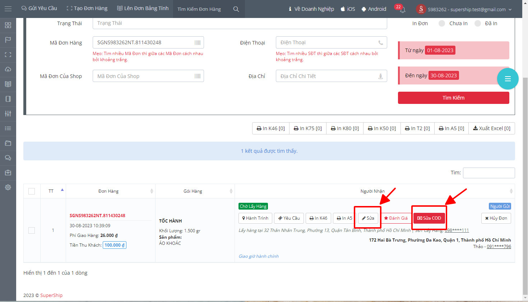
Task: Open Lên Đơn Bằng Tính menu
Action: [x=143, y=8]
